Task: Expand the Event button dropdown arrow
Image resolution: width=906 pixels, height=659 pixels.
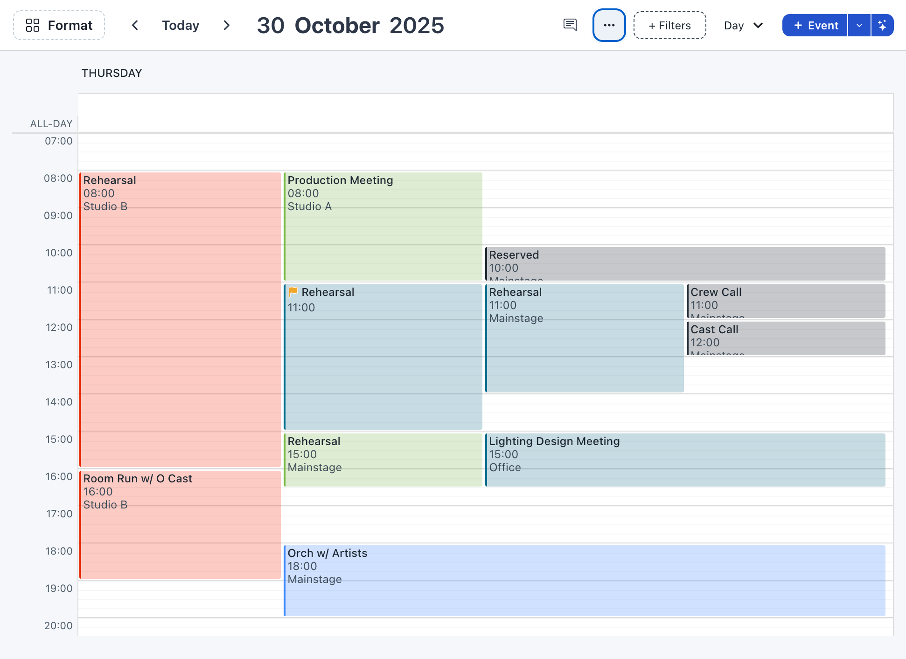Action: tap(859, 25)
